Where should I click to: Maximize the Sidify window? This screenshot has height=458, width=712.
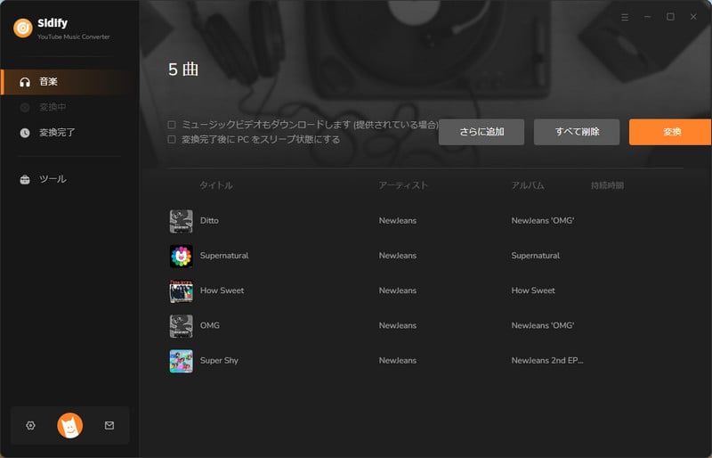[x=670, y=17]
